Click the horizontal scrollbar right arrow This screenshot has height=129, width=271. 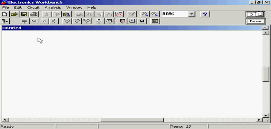(259, 120)
